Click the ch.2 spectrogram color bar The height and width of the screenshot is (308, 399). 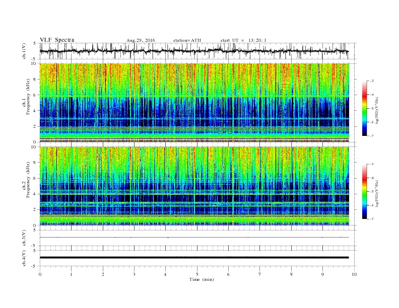(x=364, y=191)
